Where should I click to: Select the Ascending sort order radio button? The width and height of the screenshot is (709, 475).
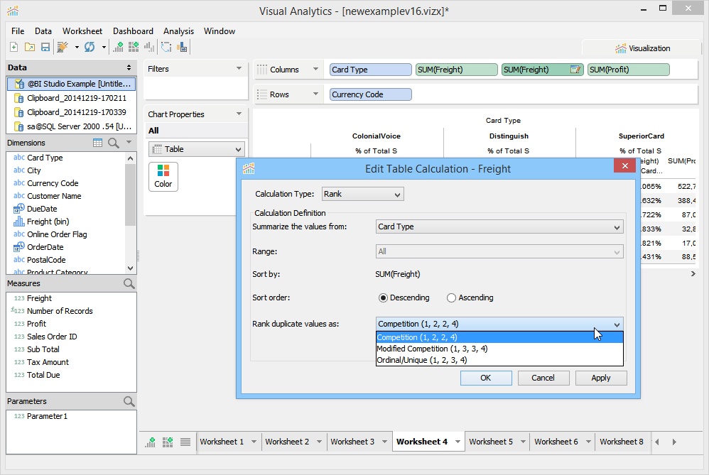click(x=451, y=297)
